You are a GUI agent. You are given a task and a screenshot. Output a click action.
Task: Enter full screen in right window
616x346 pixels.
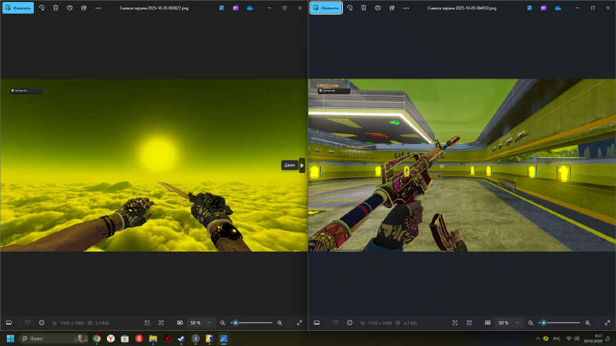pyautogui.click(x=608, y=323)
